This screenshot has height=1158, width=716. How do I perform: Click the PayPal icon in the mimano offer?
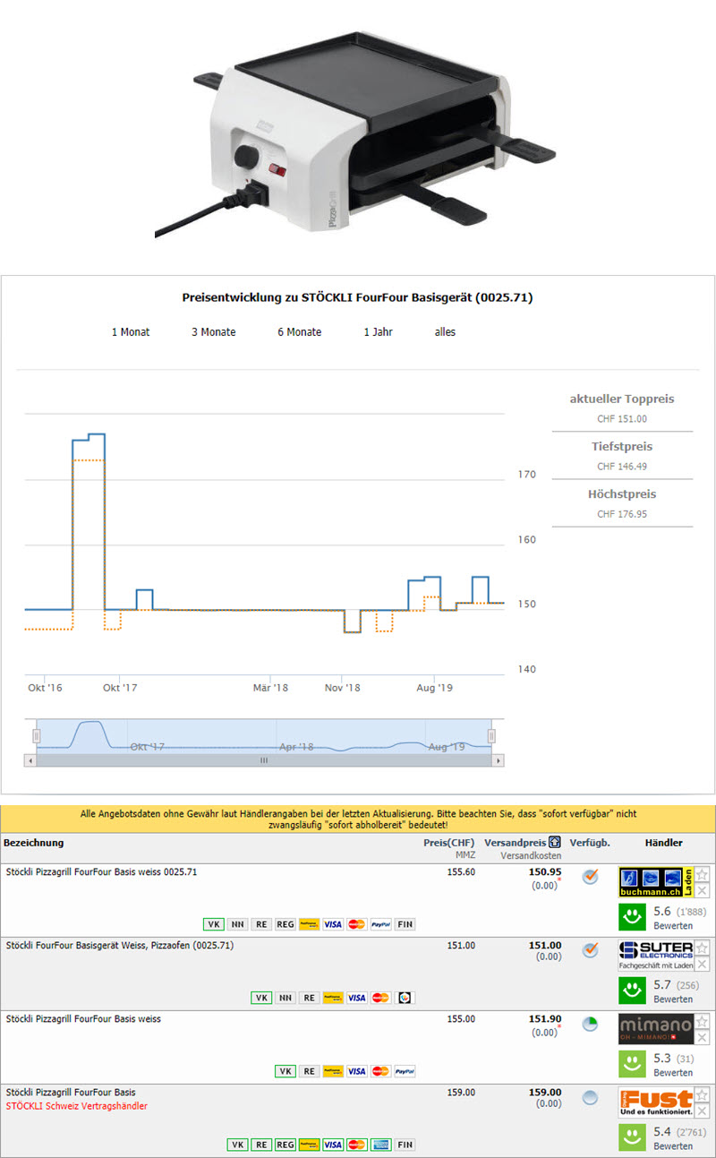pos(404,1071)
